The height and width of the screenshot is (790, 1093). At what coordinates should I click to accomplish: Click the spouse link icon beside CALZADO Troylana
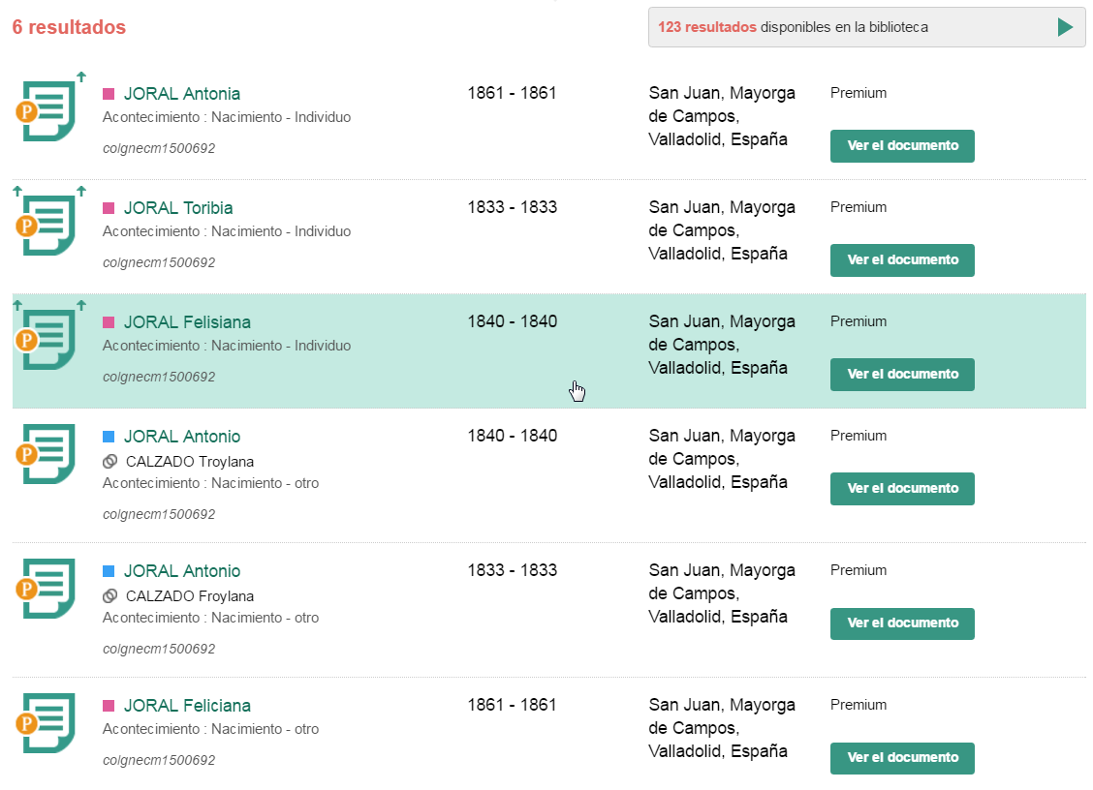pos(110,462)
